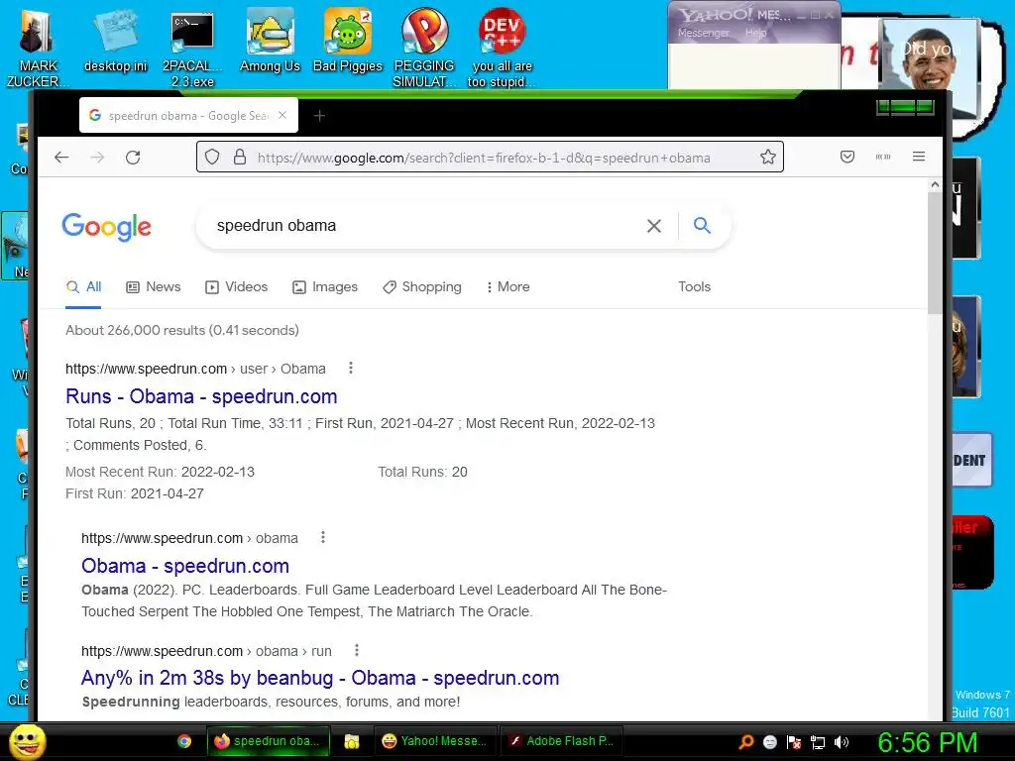The image size is (1015, 761).
Task: Switch to the Images results tab
Action: coord(325,286)
